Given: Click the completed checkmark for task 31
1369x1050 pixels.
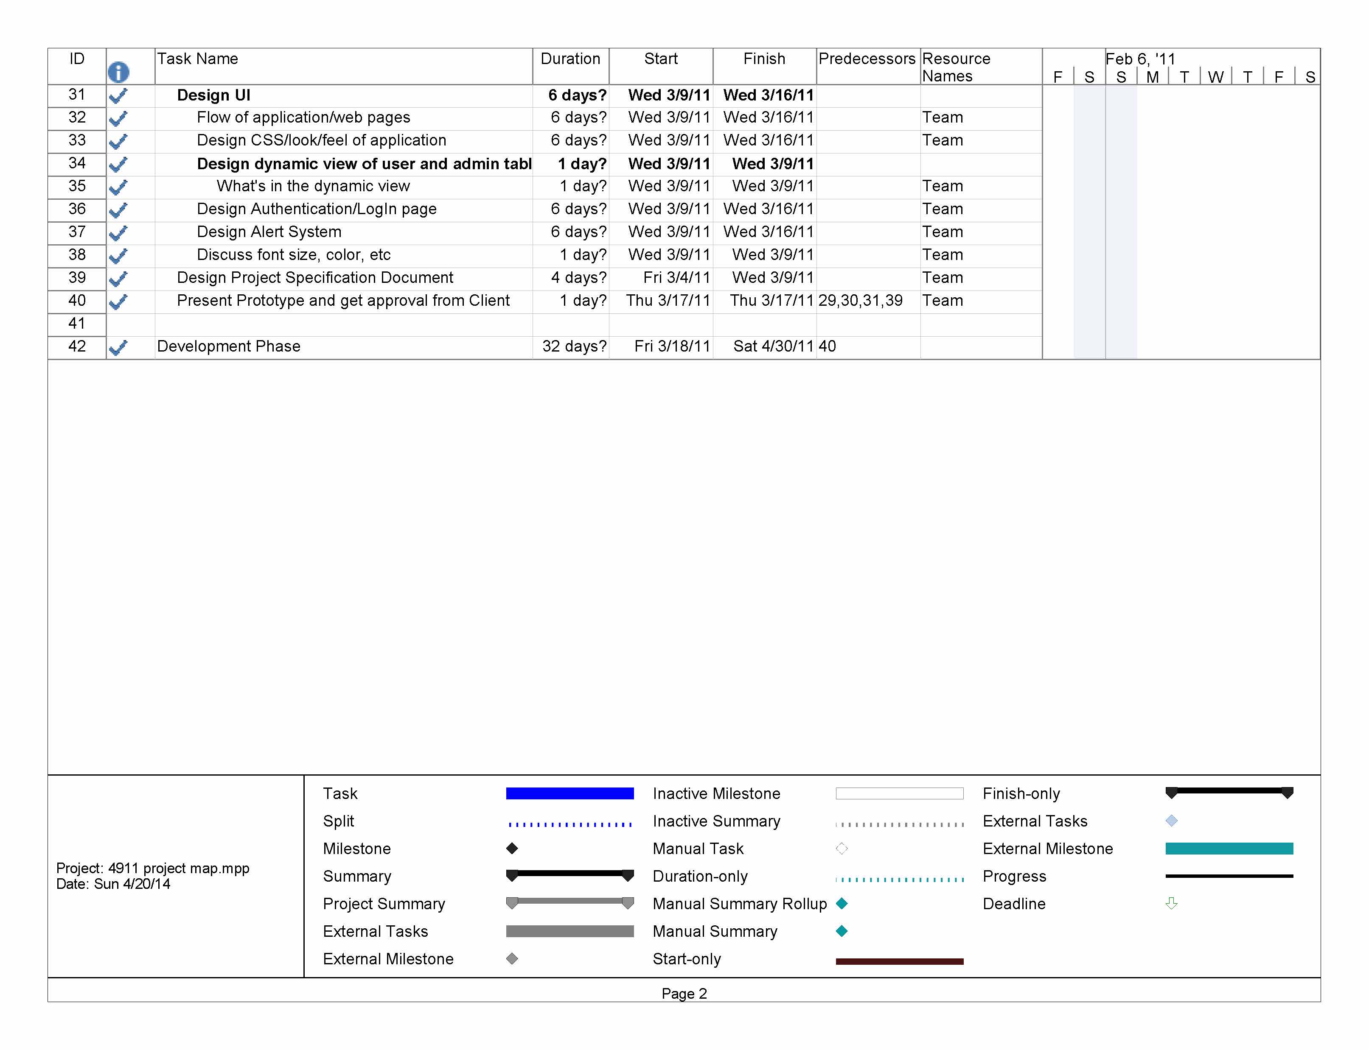Looking at the screenshot, I should [x=118, y=96].
